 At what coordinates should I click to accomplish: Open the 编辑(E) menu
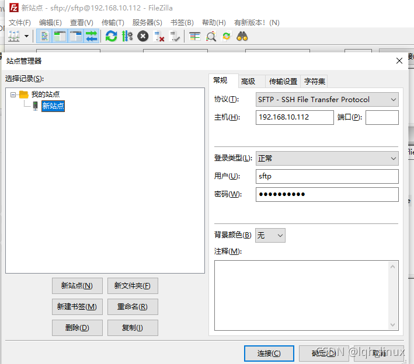coord(50,23)
